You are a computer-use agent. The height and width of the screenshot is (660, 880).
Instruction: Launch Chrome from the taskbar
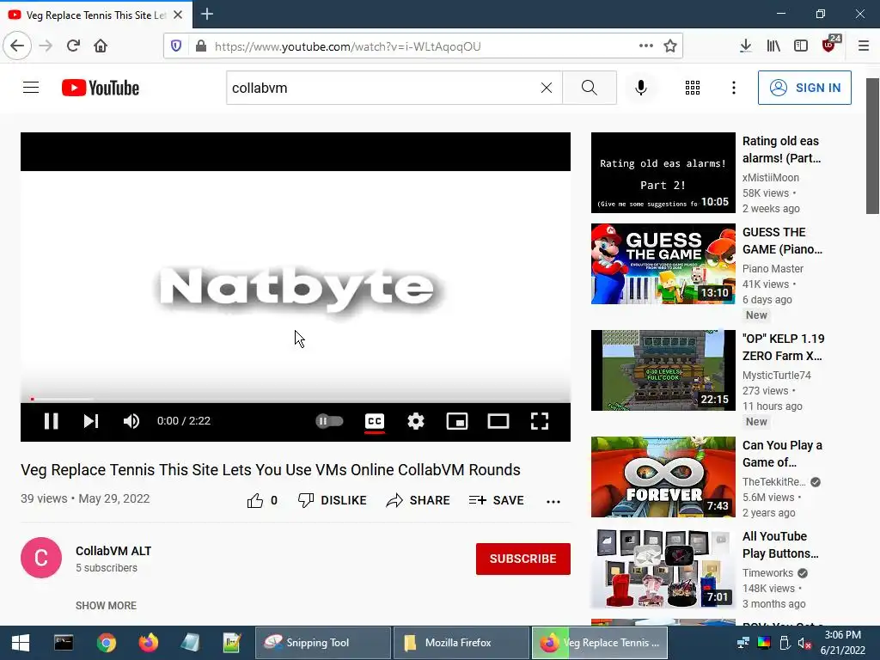[x=106, y=643]
